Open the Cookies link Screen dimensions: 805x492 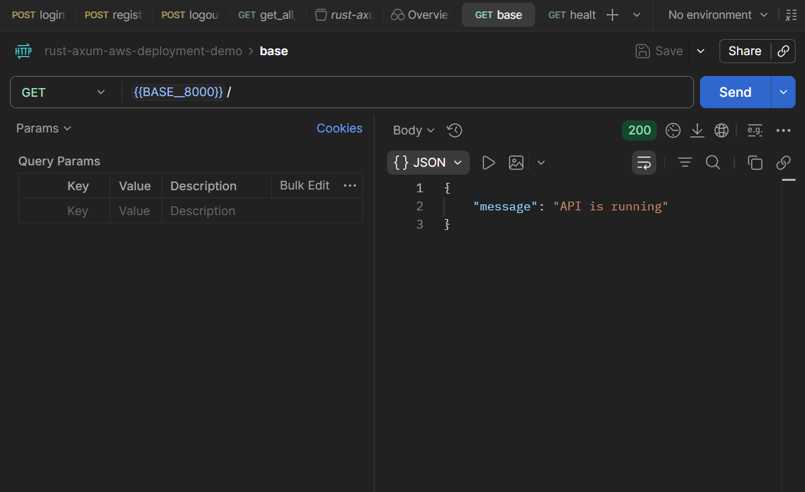click(339, 128)
